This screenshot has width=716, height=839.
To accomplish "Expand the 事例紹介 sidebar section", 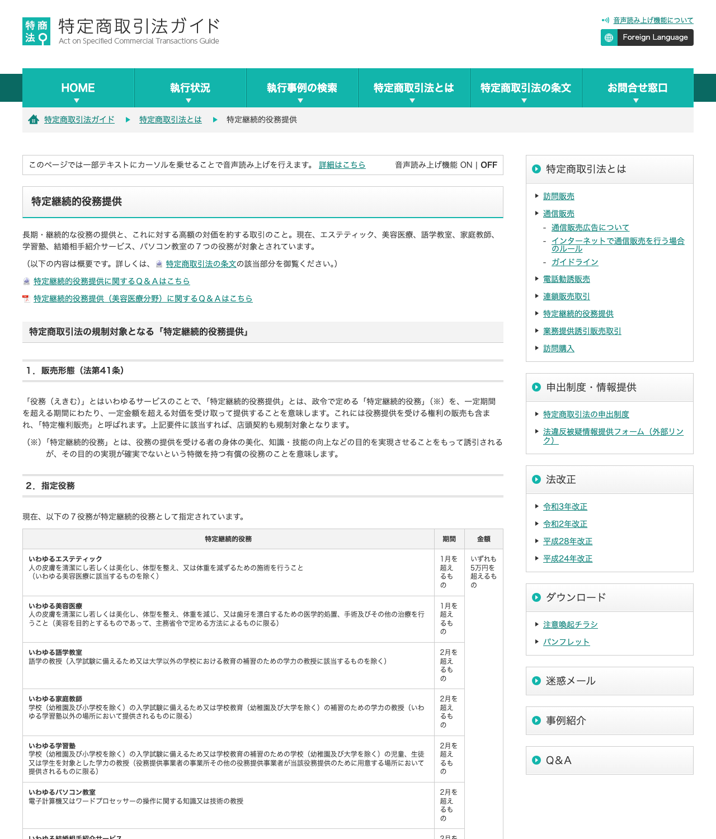I will click(610, 721).
